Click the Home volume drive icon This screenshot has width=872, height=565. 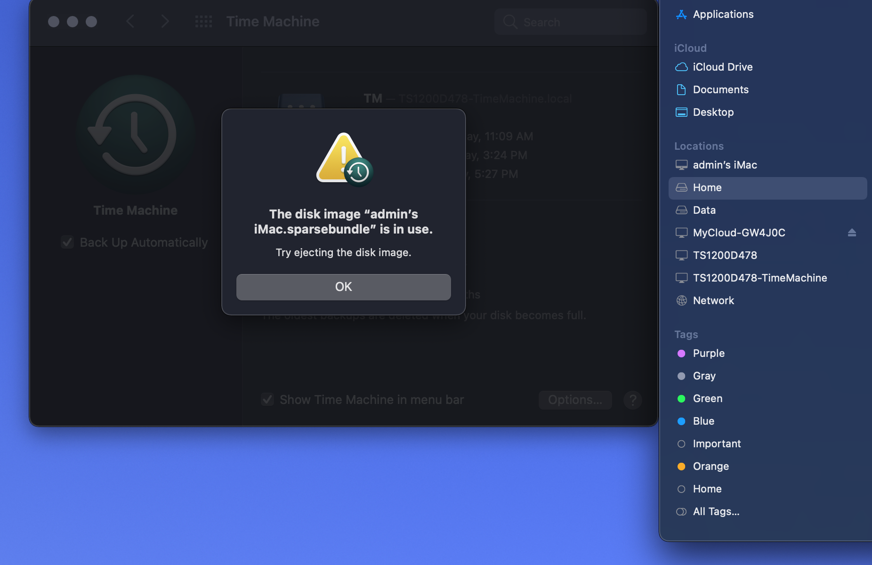pos(681,187)
